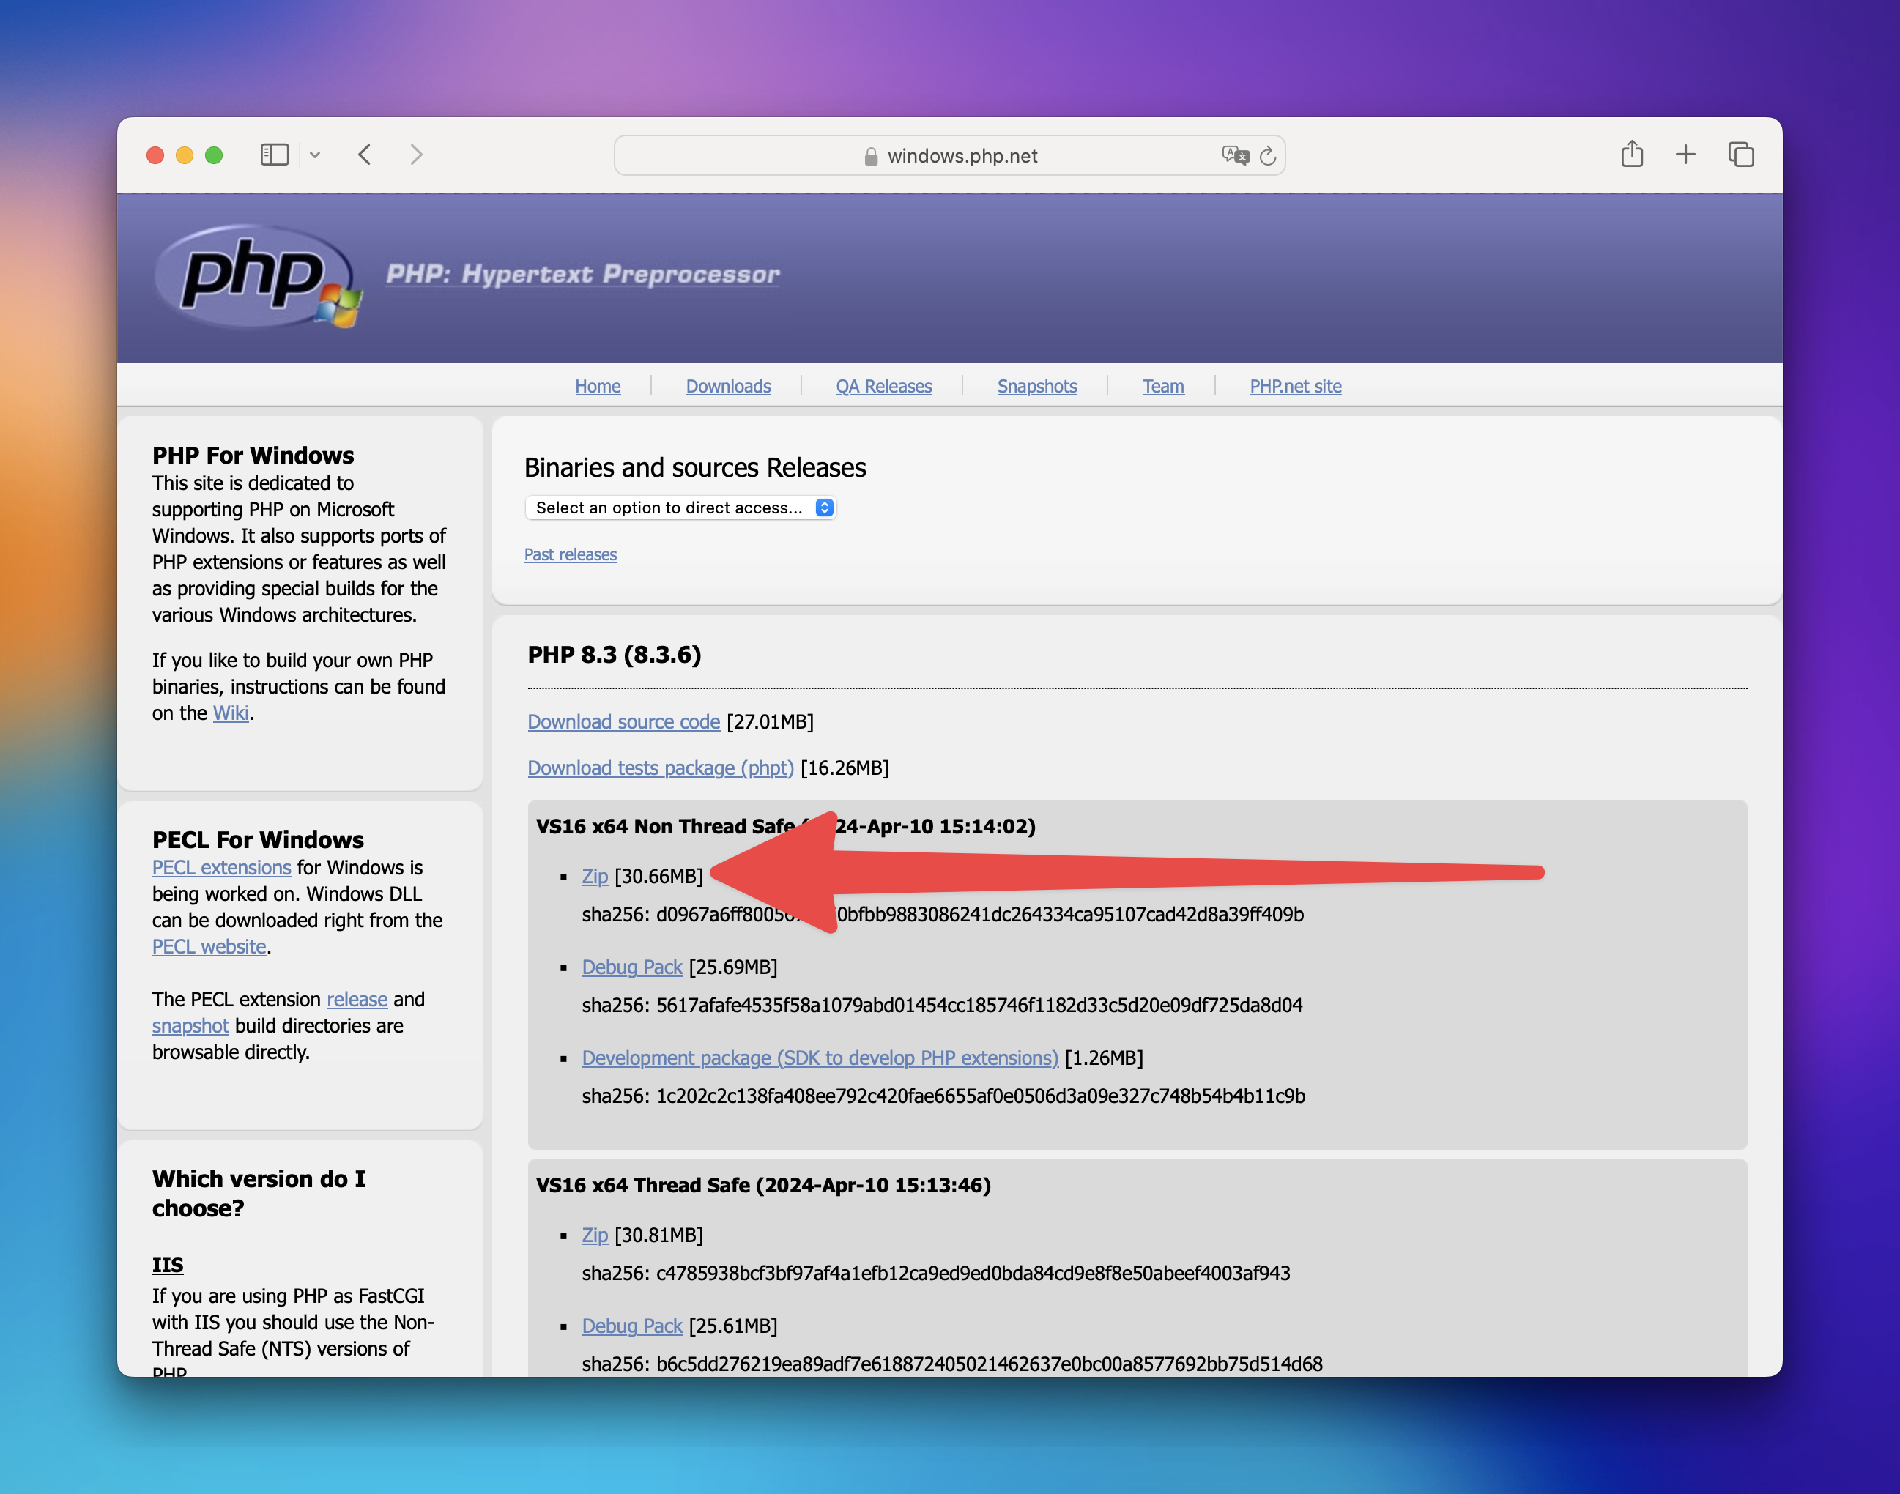The height and width of the screenshot is (1494, 1900).
Task: Download the Non Thread Safe Zip
Action: pos(595,876)
